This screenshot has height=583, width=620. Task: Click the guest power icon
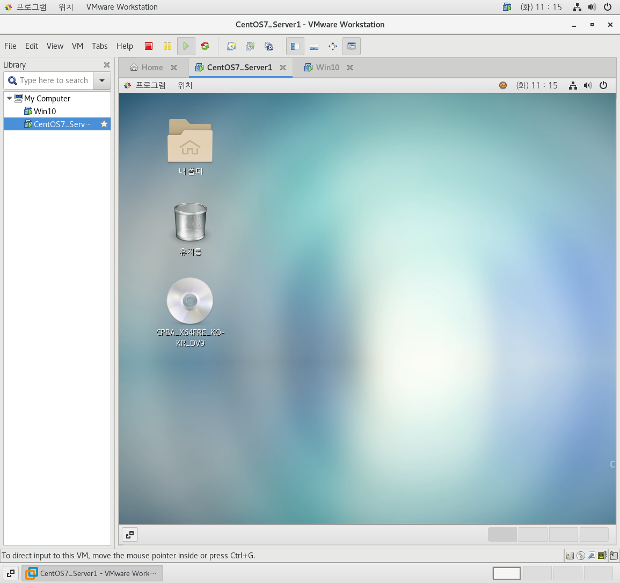pos(603,85)
